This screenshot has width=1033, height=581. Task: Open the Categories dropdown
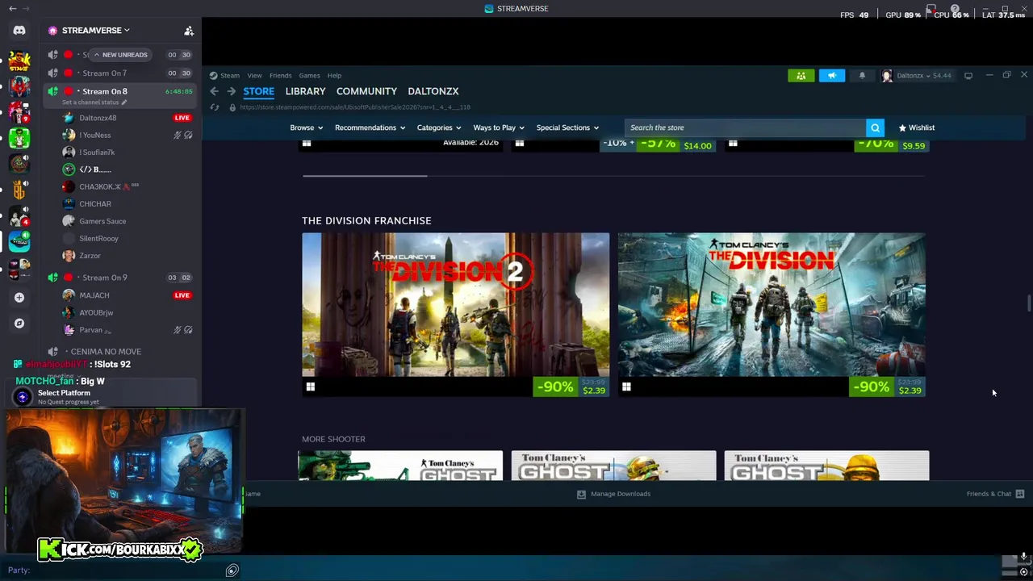click(439, 127)
